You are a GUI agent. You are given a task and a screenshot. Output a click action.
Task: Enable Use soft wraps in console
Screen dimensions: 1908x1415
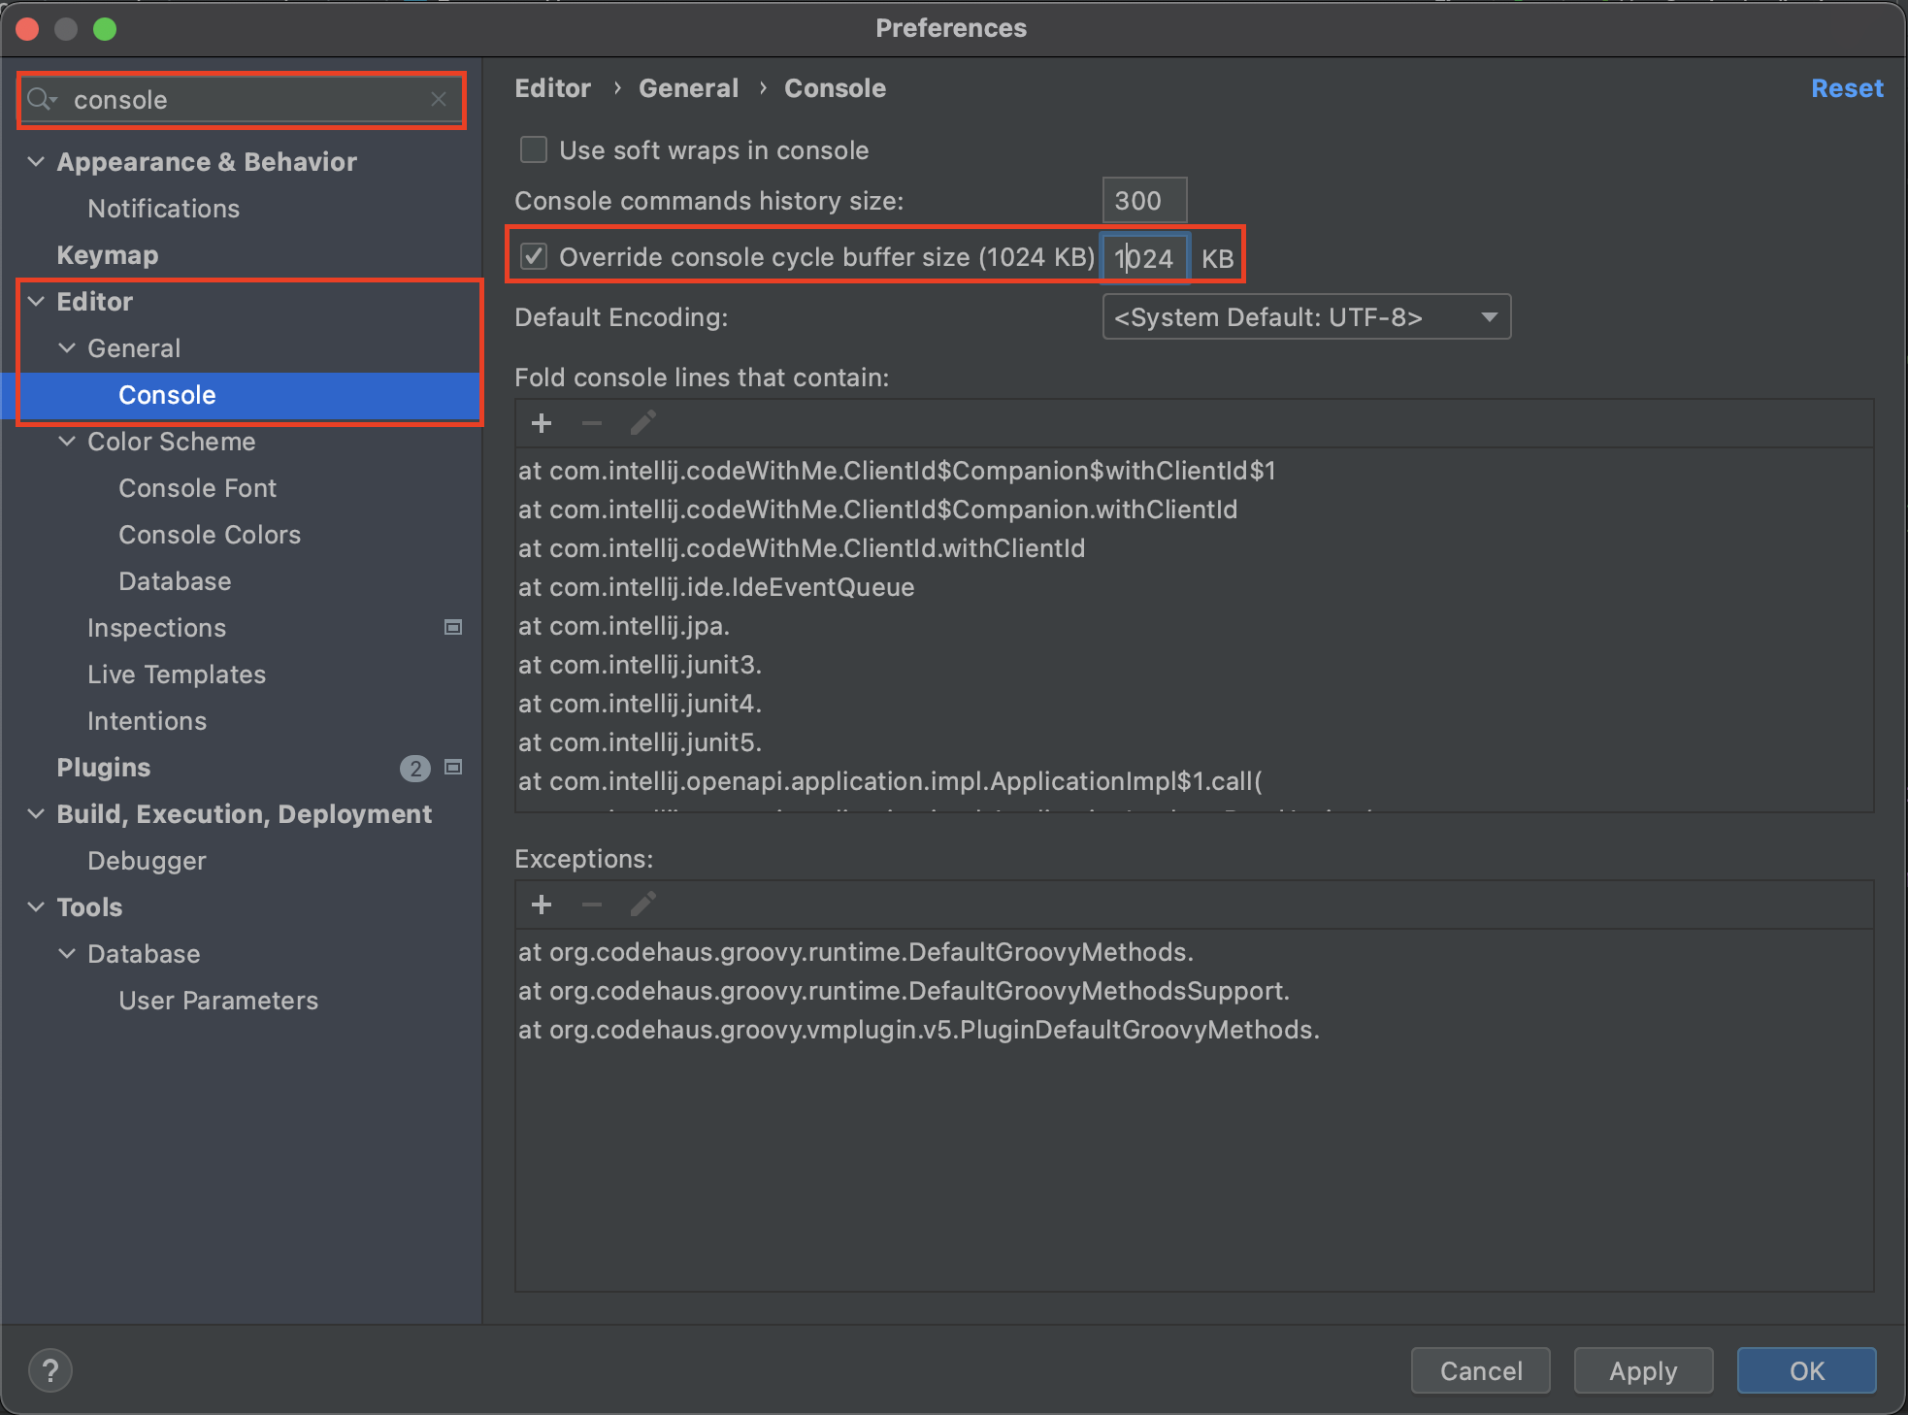pos(534,149)
